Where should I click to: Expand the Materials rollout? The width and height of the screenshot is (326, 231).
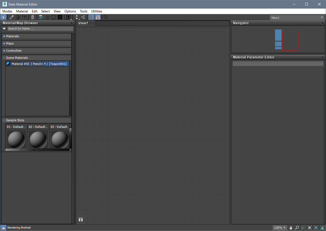point(12,36)
